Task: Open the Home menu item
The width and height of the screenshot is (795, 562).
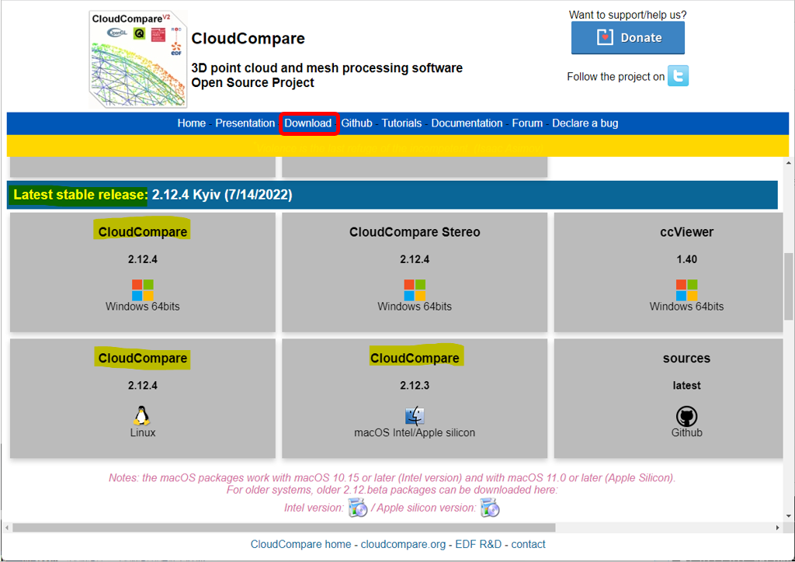Action: [191, 123]
